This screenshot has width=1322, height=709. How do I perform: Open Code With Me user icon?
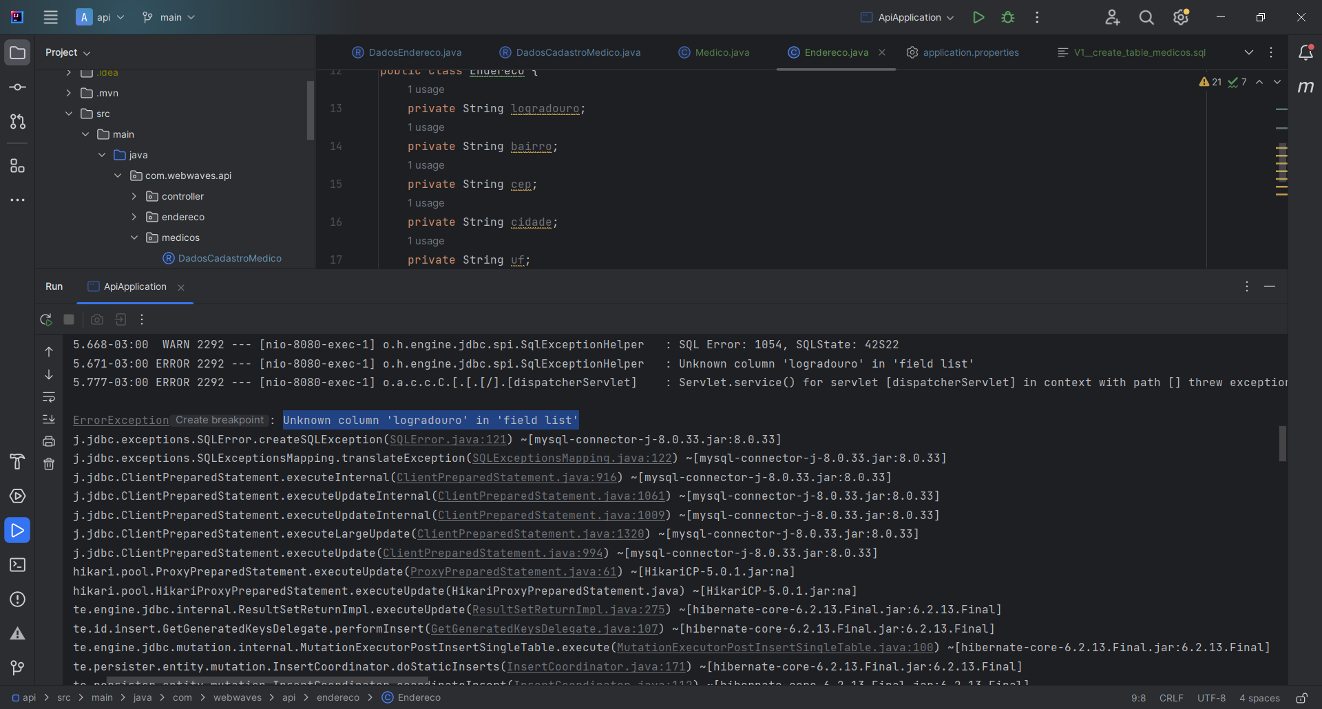pyautogui.click(x=1113, y=17)
